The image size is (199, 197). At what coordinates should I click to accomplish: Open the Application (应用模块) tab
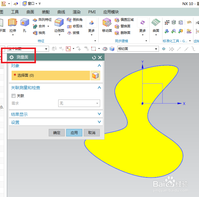click(111, 12)
